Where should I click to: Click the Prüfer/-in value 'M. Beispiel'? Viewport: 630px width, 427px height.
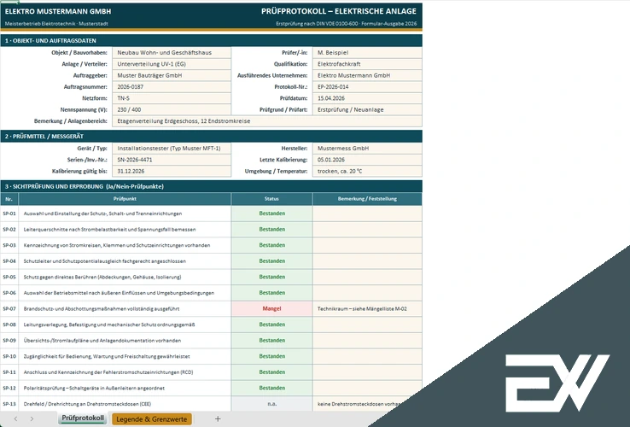coord(367,53)
